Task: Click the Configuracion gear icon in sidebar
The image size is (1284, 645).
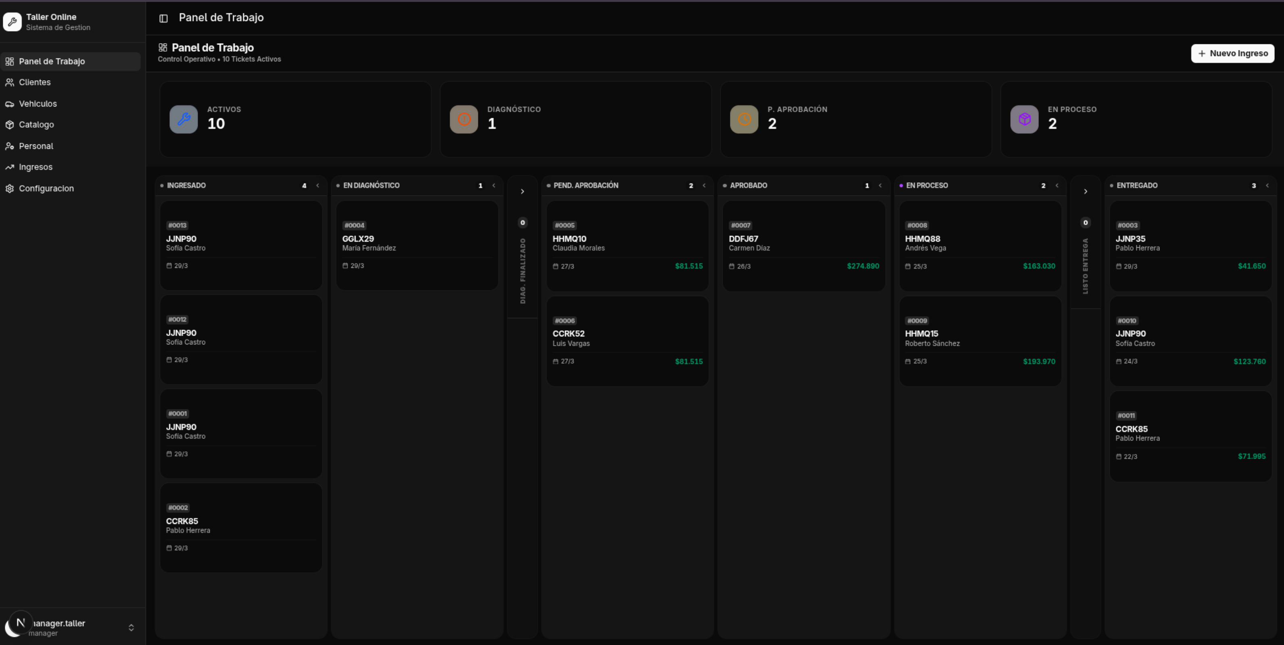Action: 9,188
